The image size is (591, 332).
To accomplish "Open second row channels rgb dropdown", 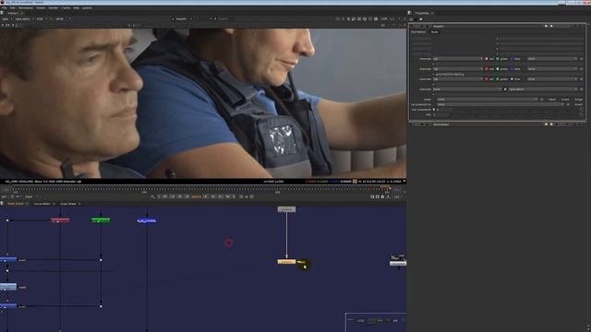I will (x=458, y=69).
